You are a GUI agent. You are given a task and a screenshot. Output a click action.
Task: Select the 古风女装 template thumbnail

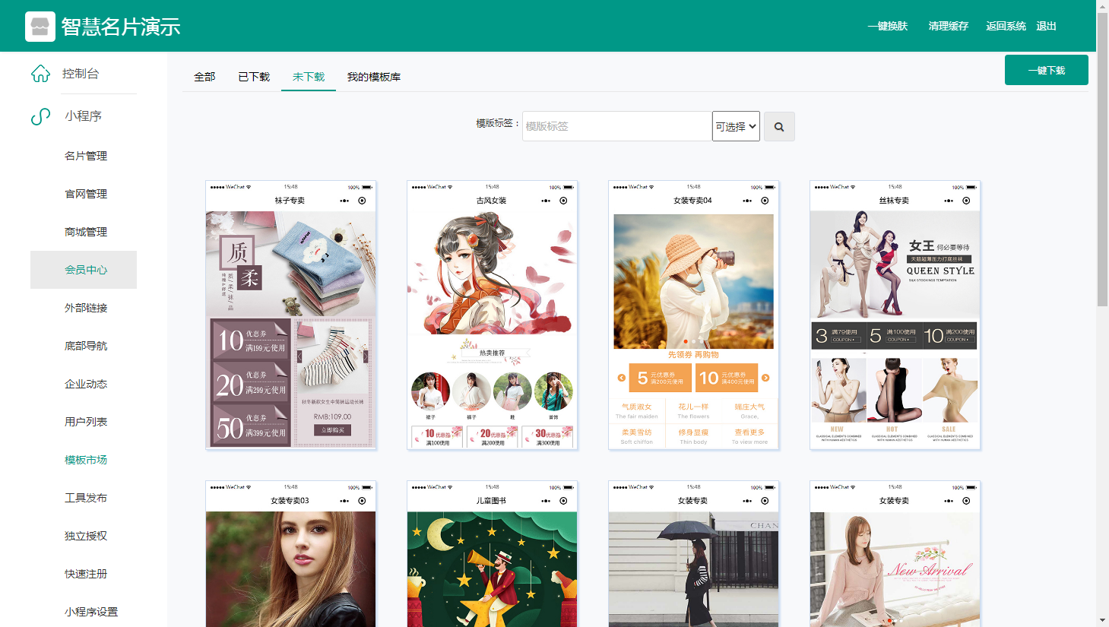pyautogui.click(x=493, y=315)
